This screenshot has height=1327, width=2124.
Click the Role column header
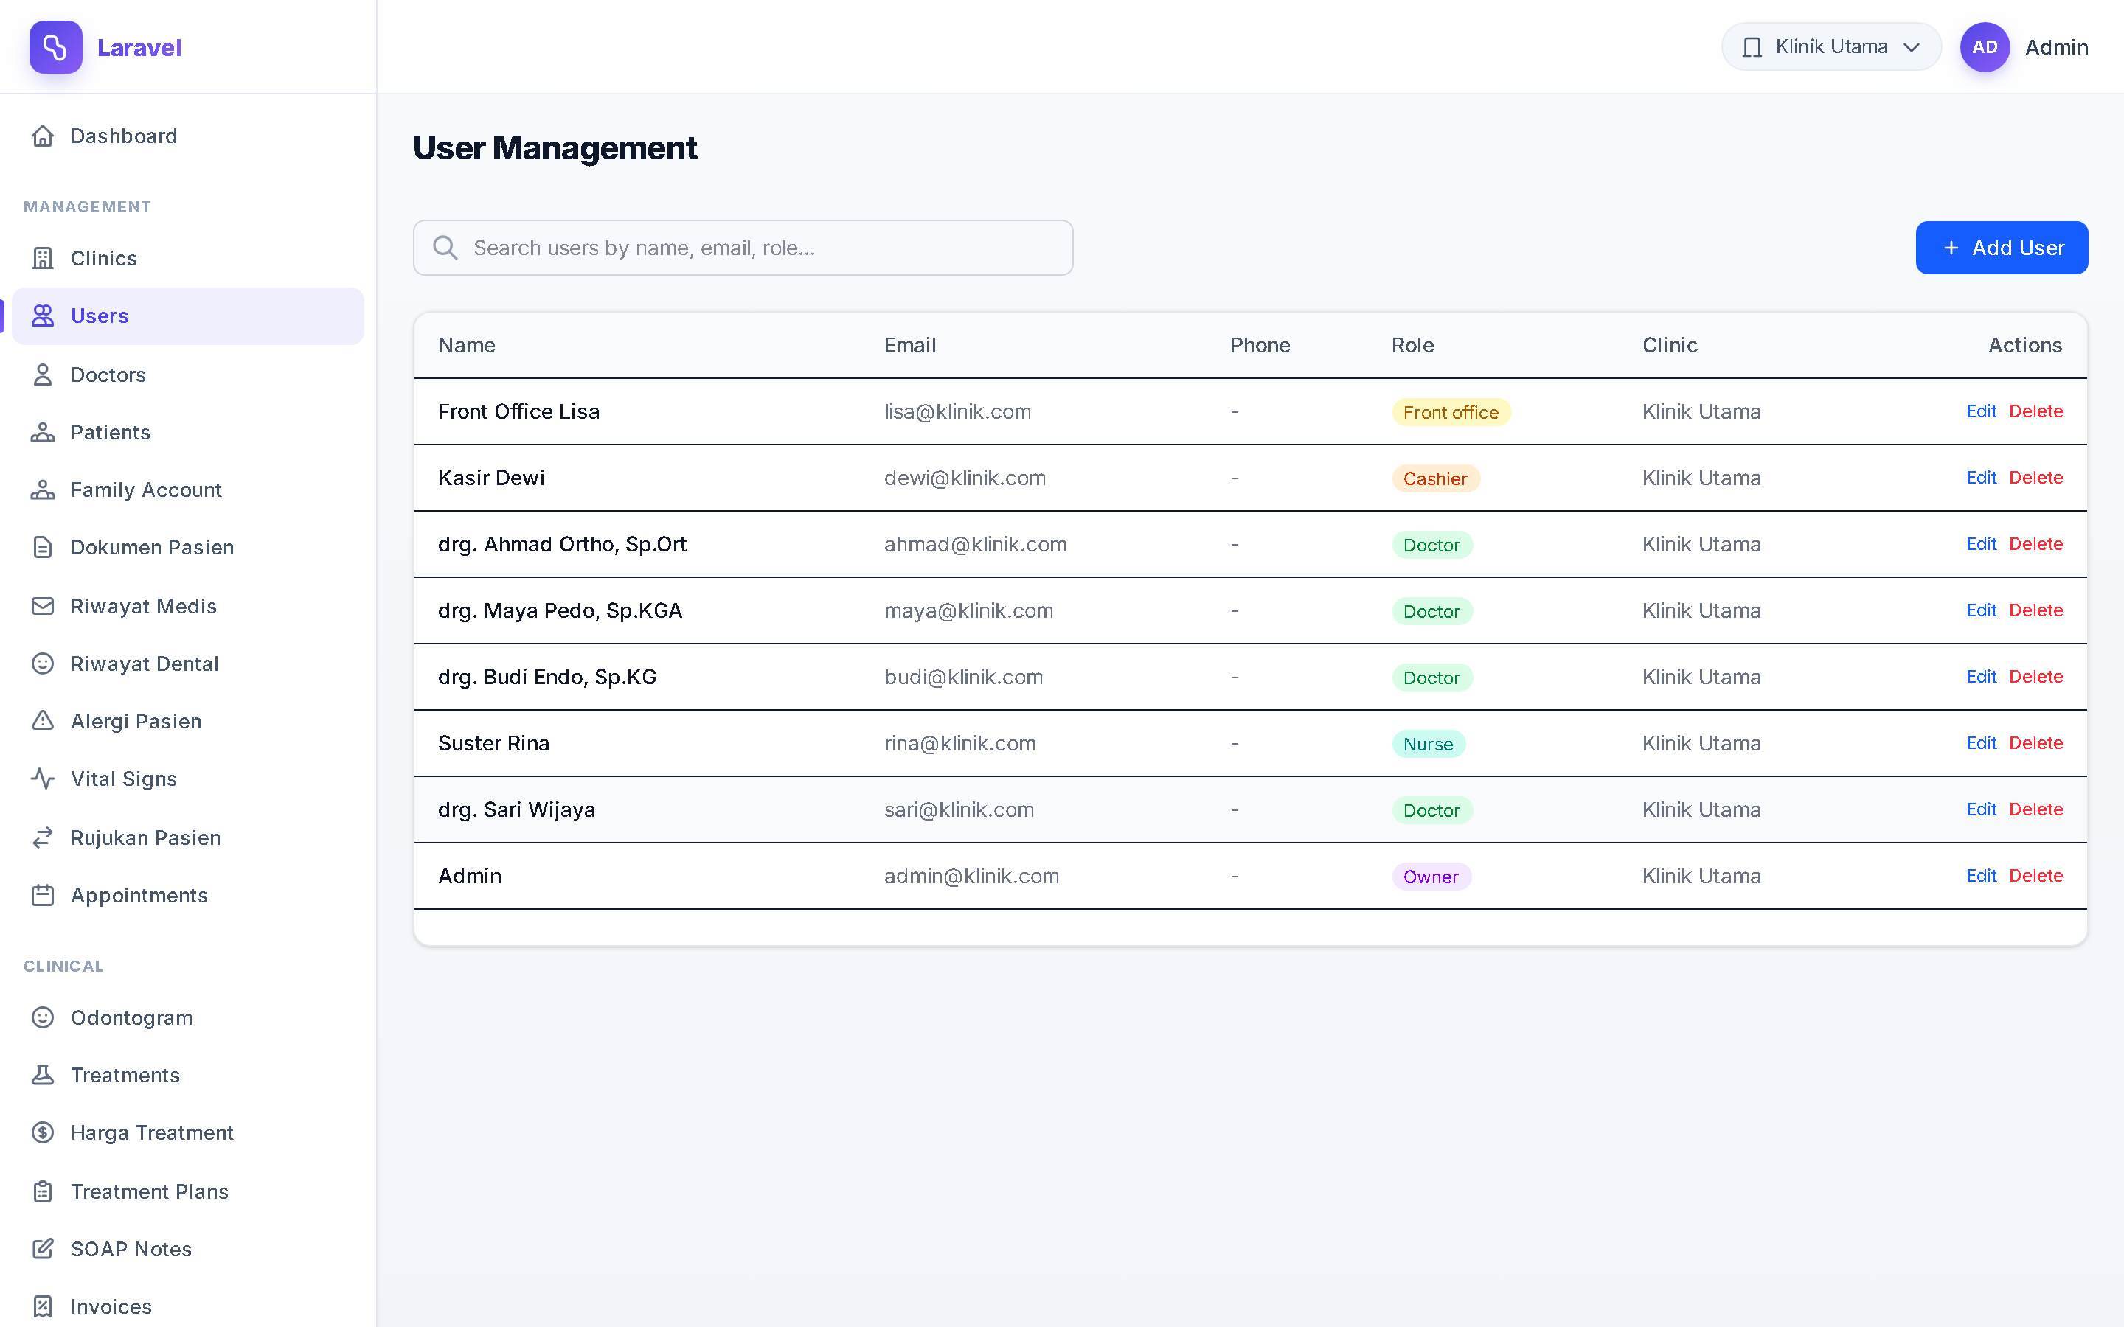tap(1412, 345)
